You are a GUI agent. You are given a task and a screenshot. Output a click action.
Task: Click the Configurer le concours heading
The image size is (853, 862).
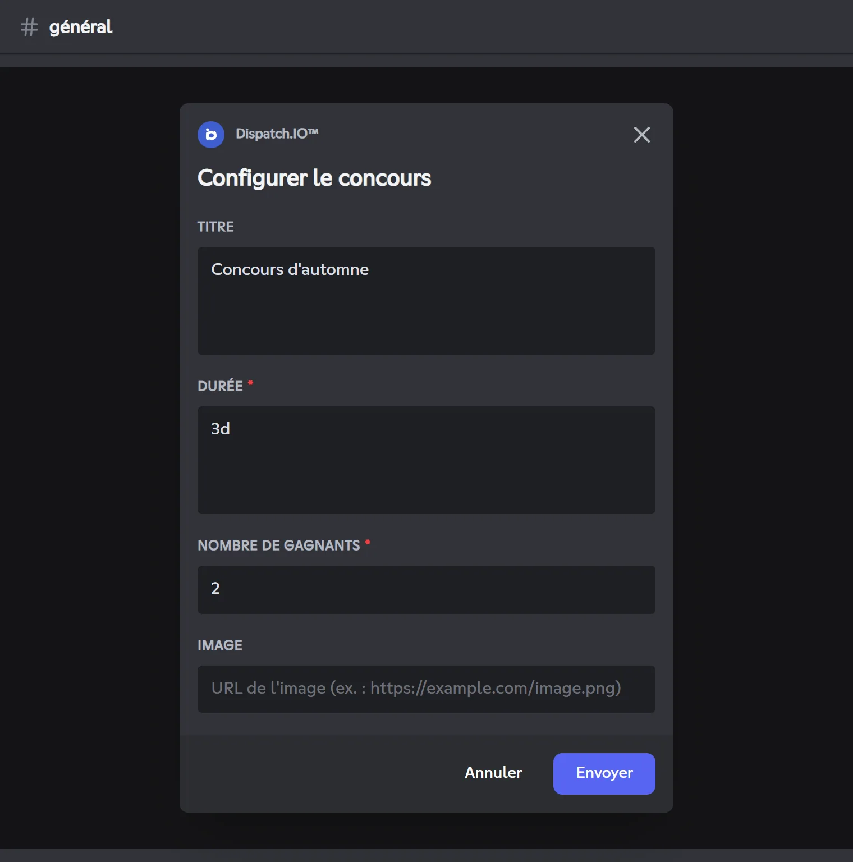coord(314,178)
